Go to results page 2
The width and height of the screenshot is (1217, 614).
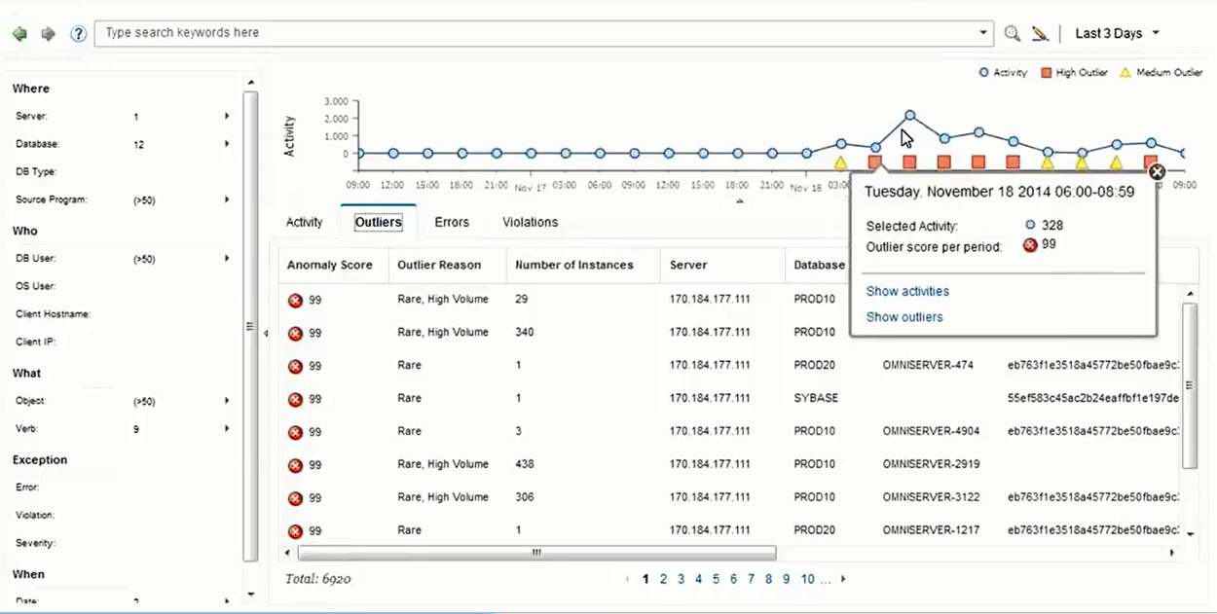[x=663, y=579]
